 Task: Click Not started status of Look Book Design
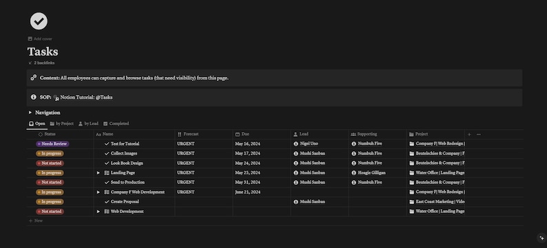50,163
